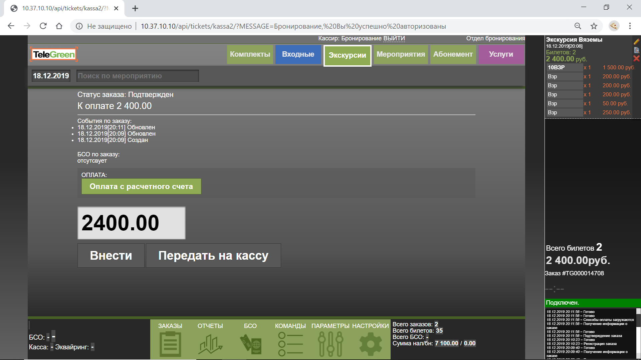641x360 pixels.
Task: Click the TeleGreen logo
Action: (x=54, y=54)
